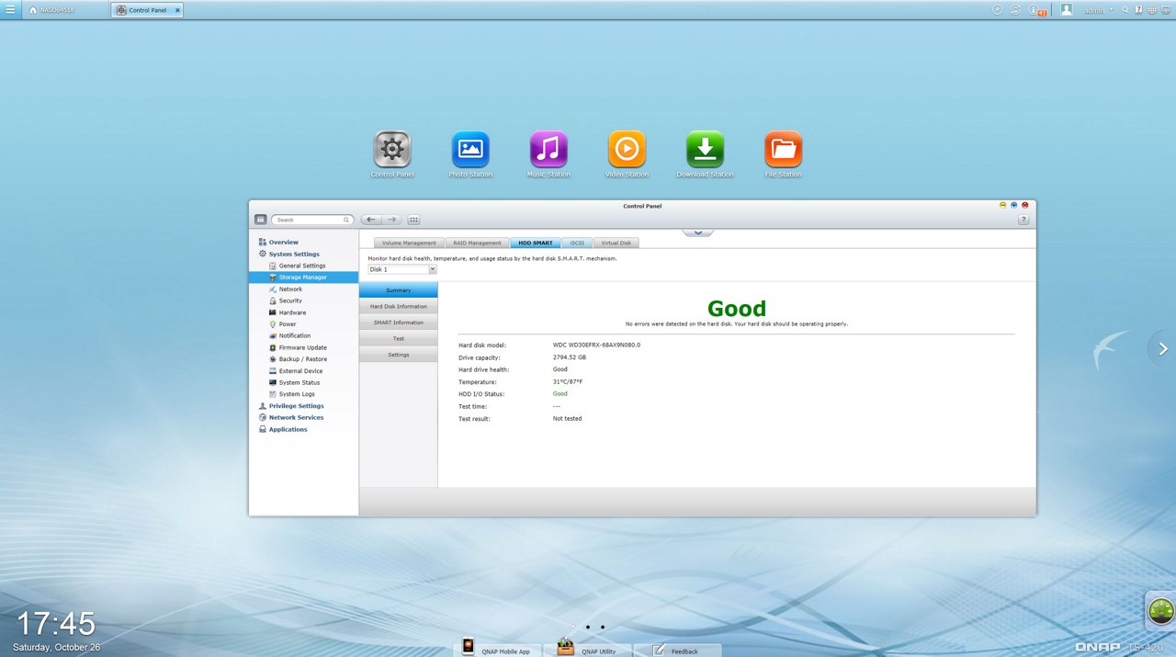This screenshot has height=657, width=1176.
Task: Expand the Network Services section
Action: (x=291, y=417)
